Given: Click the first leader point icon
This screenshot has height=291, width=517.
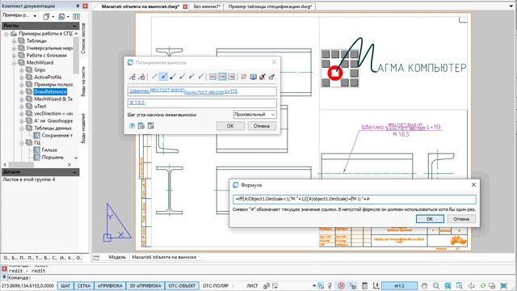Looking at the screenshot, I should point(132,77).
